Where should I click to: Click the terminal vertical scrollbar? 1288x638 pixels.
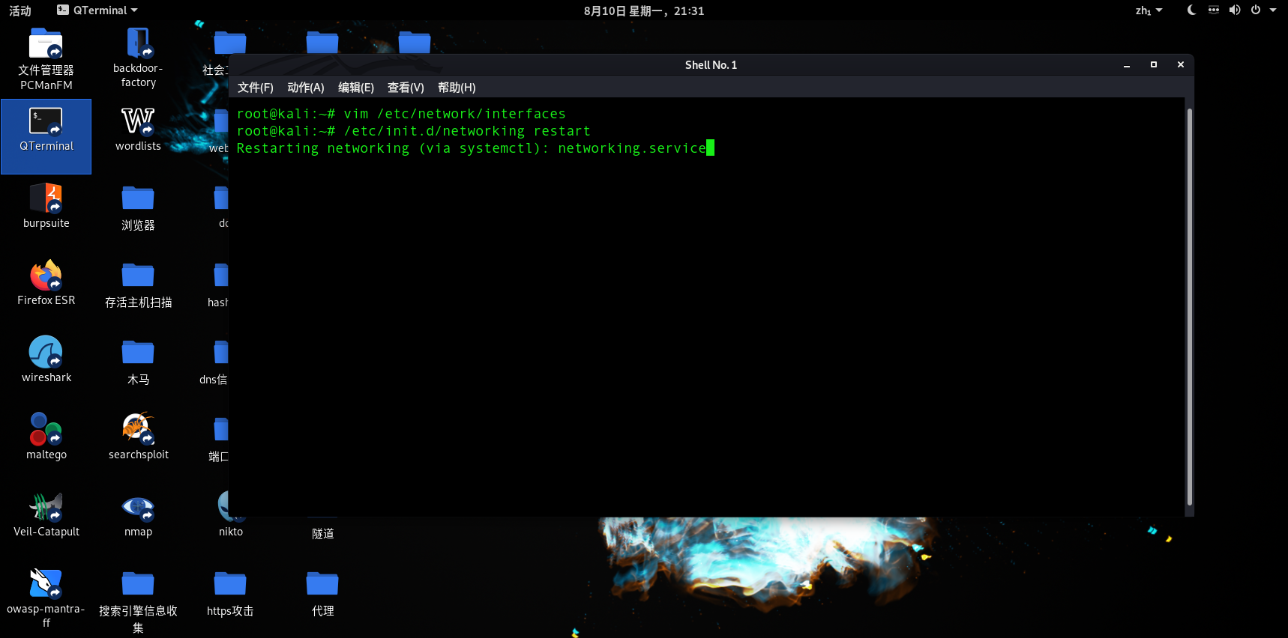pos(1189,307)
